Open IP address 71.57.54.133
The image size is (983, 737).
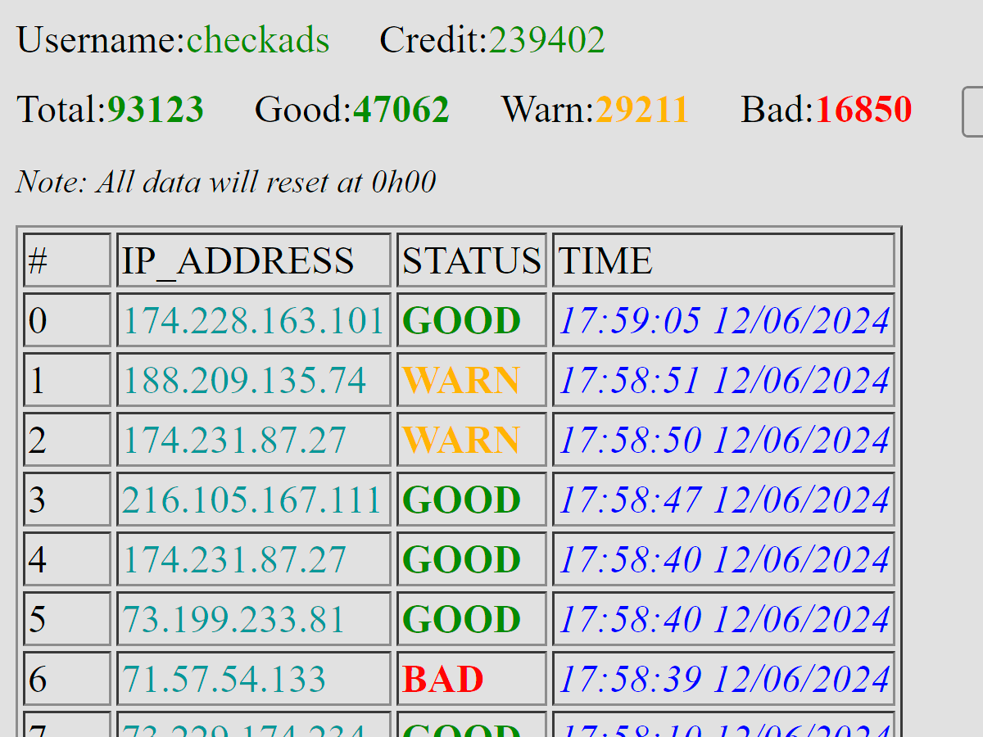coord(224,680)
